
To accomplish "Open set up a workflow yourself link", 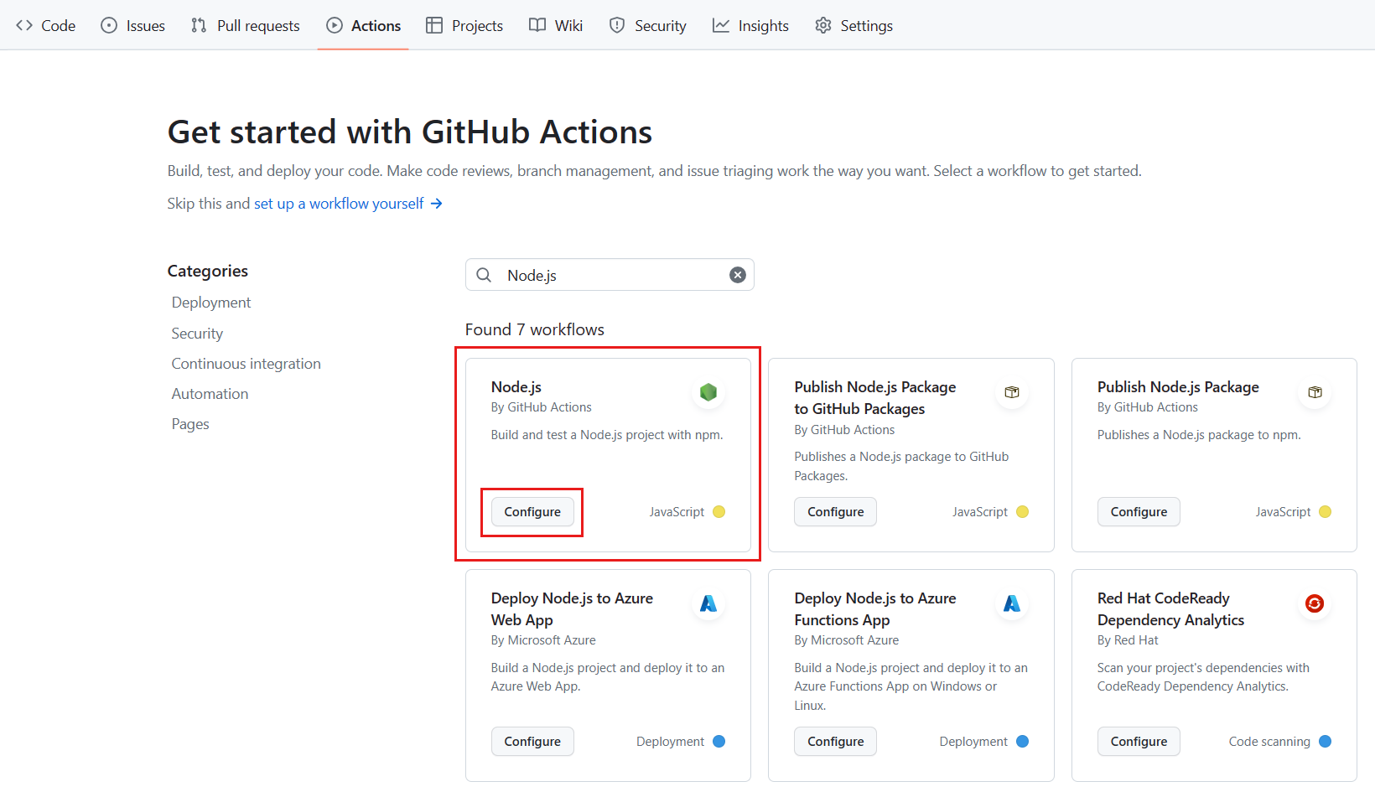I will 339,203.
